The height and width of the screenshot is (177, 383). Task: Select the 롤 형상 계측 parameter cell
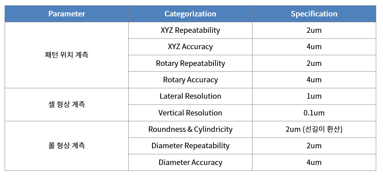(67, 146)
